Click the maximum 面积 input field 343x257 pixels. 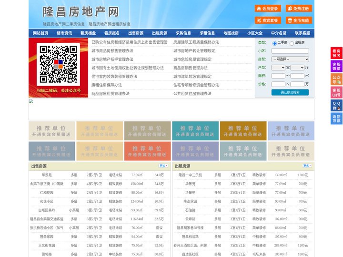pos(297,76)
